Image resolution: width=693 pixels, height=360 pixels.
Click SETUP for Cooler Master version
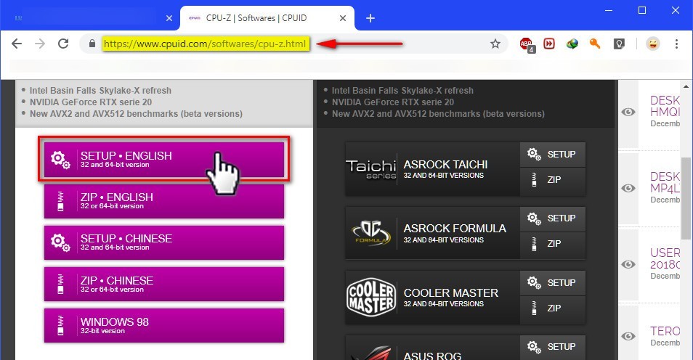(x=553, y=282)
